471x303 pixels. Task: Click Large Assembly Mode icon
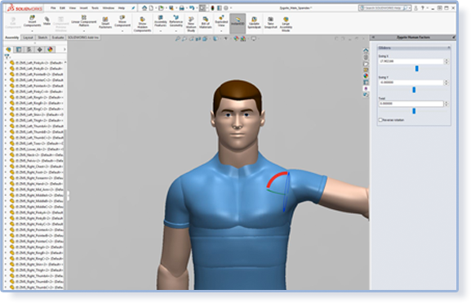pos(286,25)
